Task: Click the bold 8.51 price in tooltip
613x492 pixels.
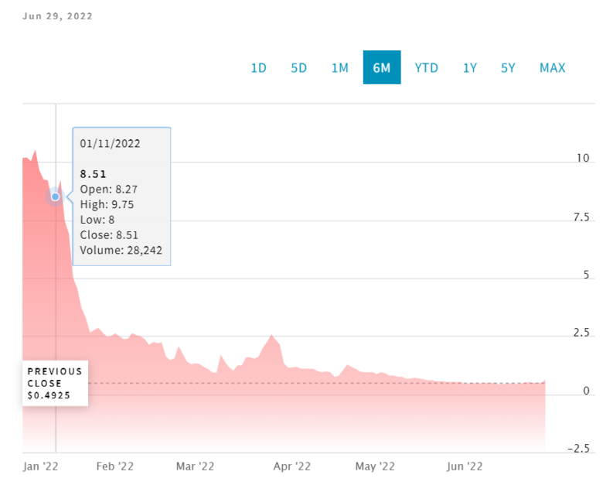Action: pos(93,174)
